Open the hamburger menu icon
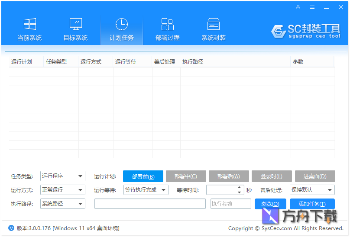The image size is (350, 237). (312, 7)
